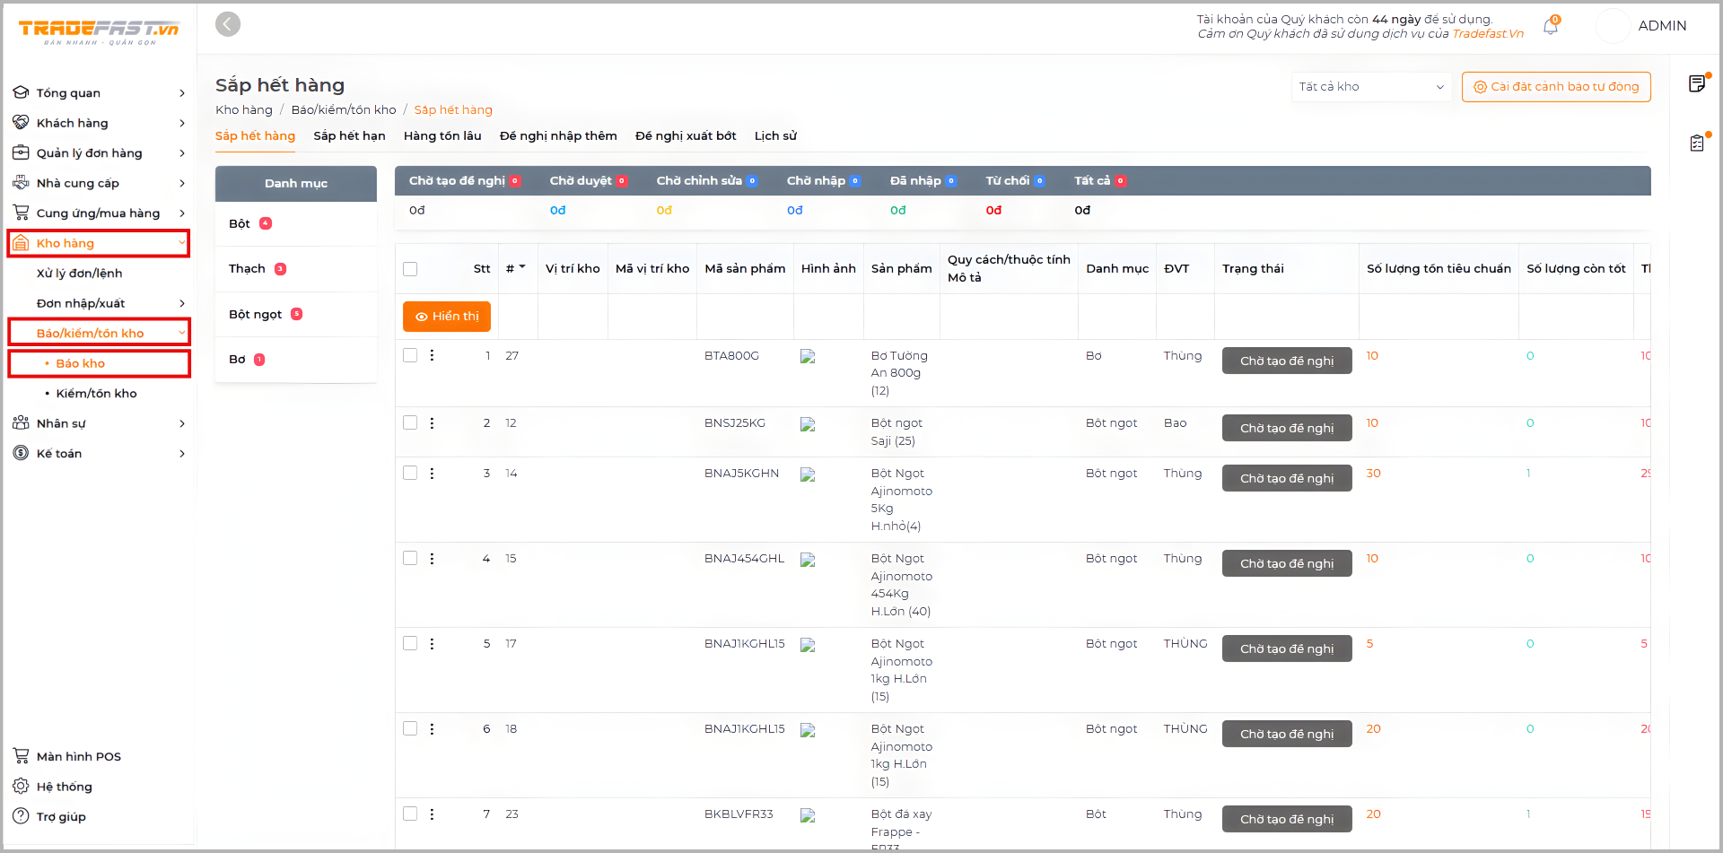Switch to Đề nghị nhập thêm tab
Image resolution: width=1723 pixels, height=853 pixels.
tap(557, 136)
